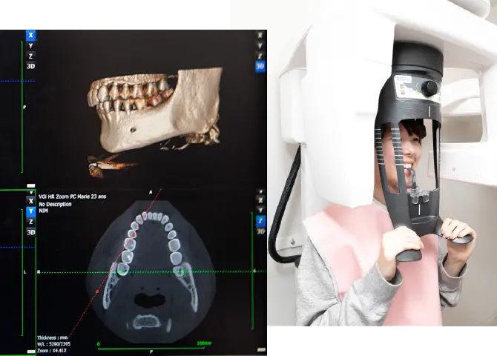Select Y in the bottom-right view column
Viewport: 497px width, 356px height.
[260, 210]
